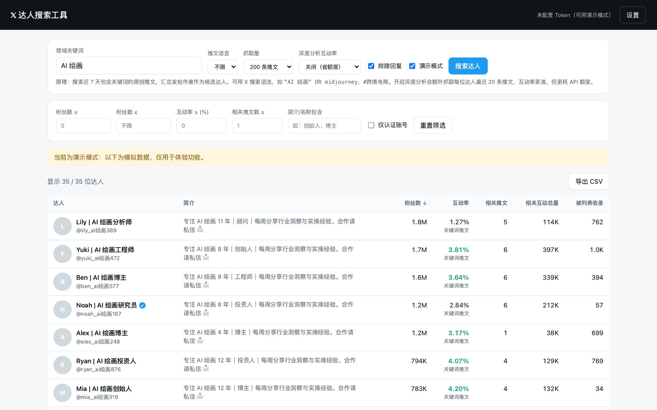Click Noah's avatar circle

tap(62, 309)
